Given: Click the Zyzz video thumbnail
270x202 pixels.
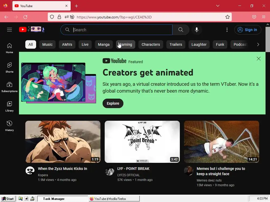Looking at the screenshot, I should coord(63,142).
